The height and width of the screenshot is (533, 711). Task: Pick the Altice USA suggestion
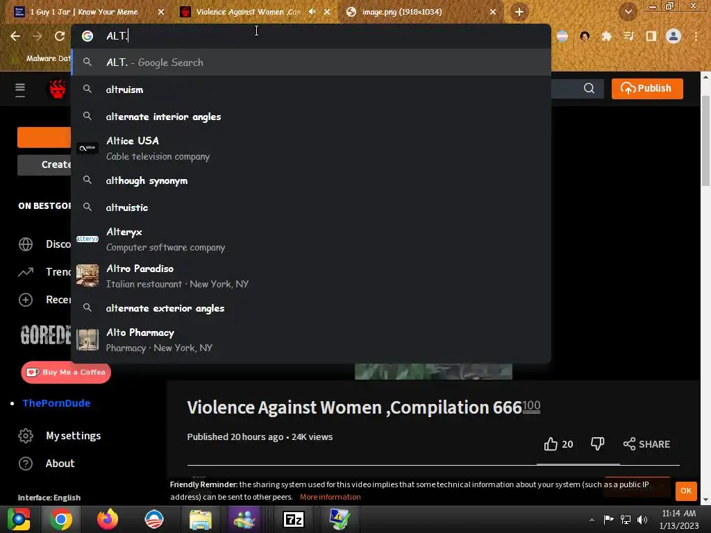click(311, 149)
